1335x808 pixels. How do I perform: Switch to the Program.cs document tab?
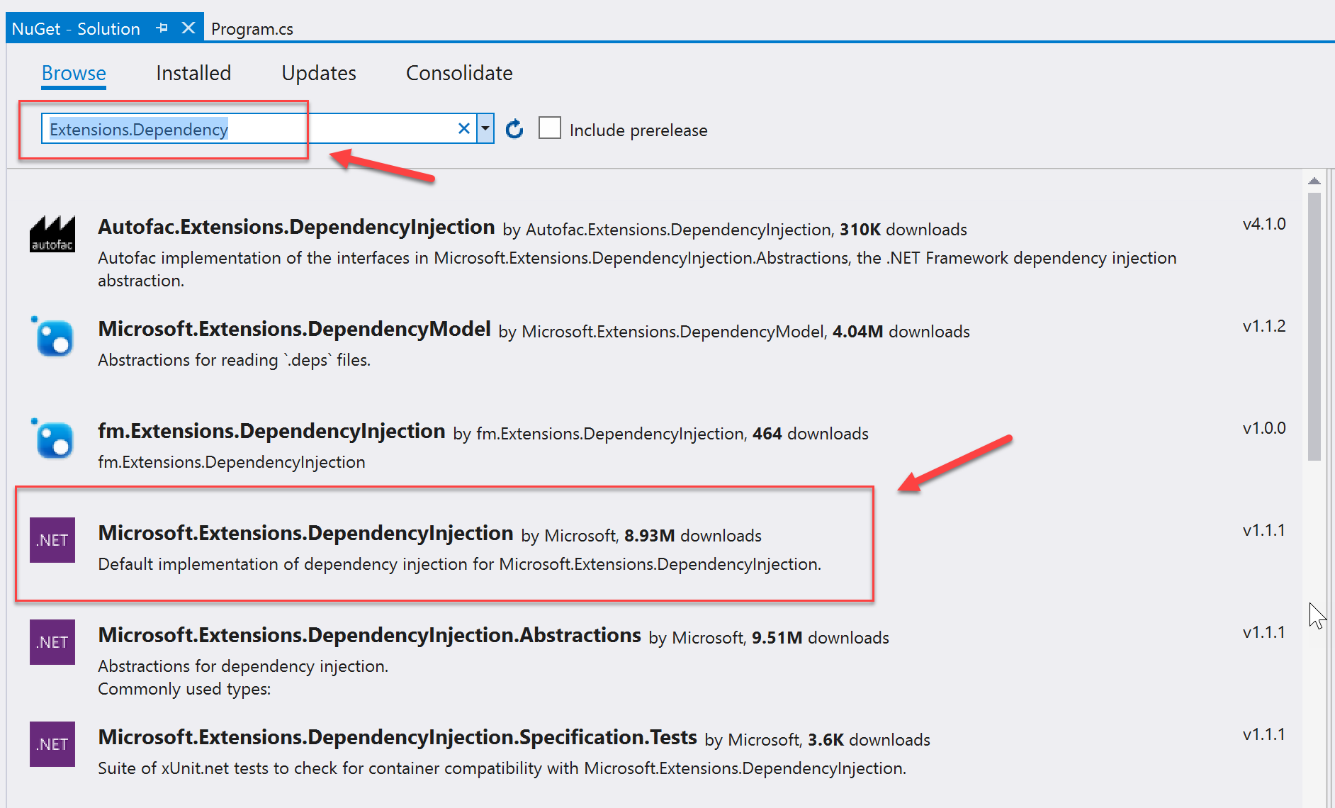click(x=252, y=29)
